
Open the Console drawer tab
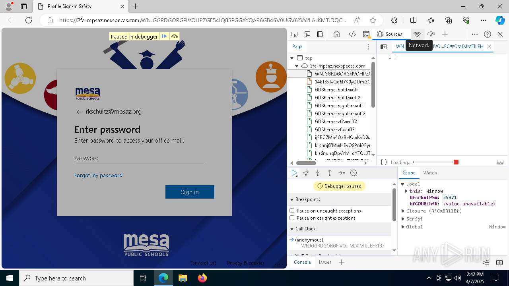302,262
